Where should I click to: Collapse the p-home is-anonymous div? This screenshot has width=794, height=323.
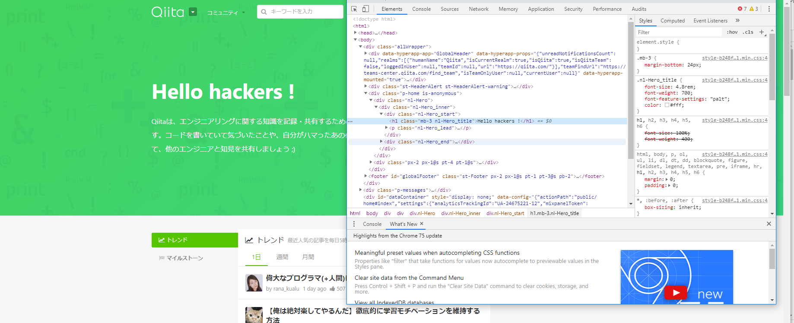click(x=366, y=93)
